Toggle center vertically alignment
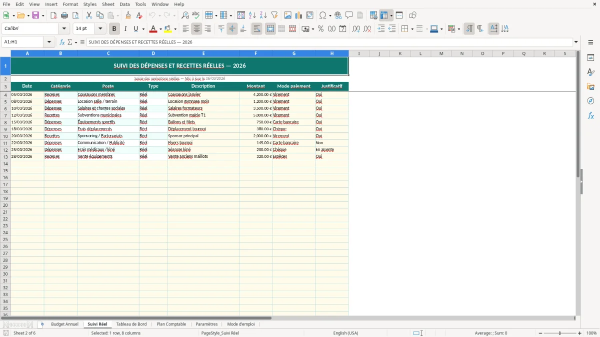Image resolution: width=600 pixels, height=337 pixels. pyautogui.click(x=232, y=29)
